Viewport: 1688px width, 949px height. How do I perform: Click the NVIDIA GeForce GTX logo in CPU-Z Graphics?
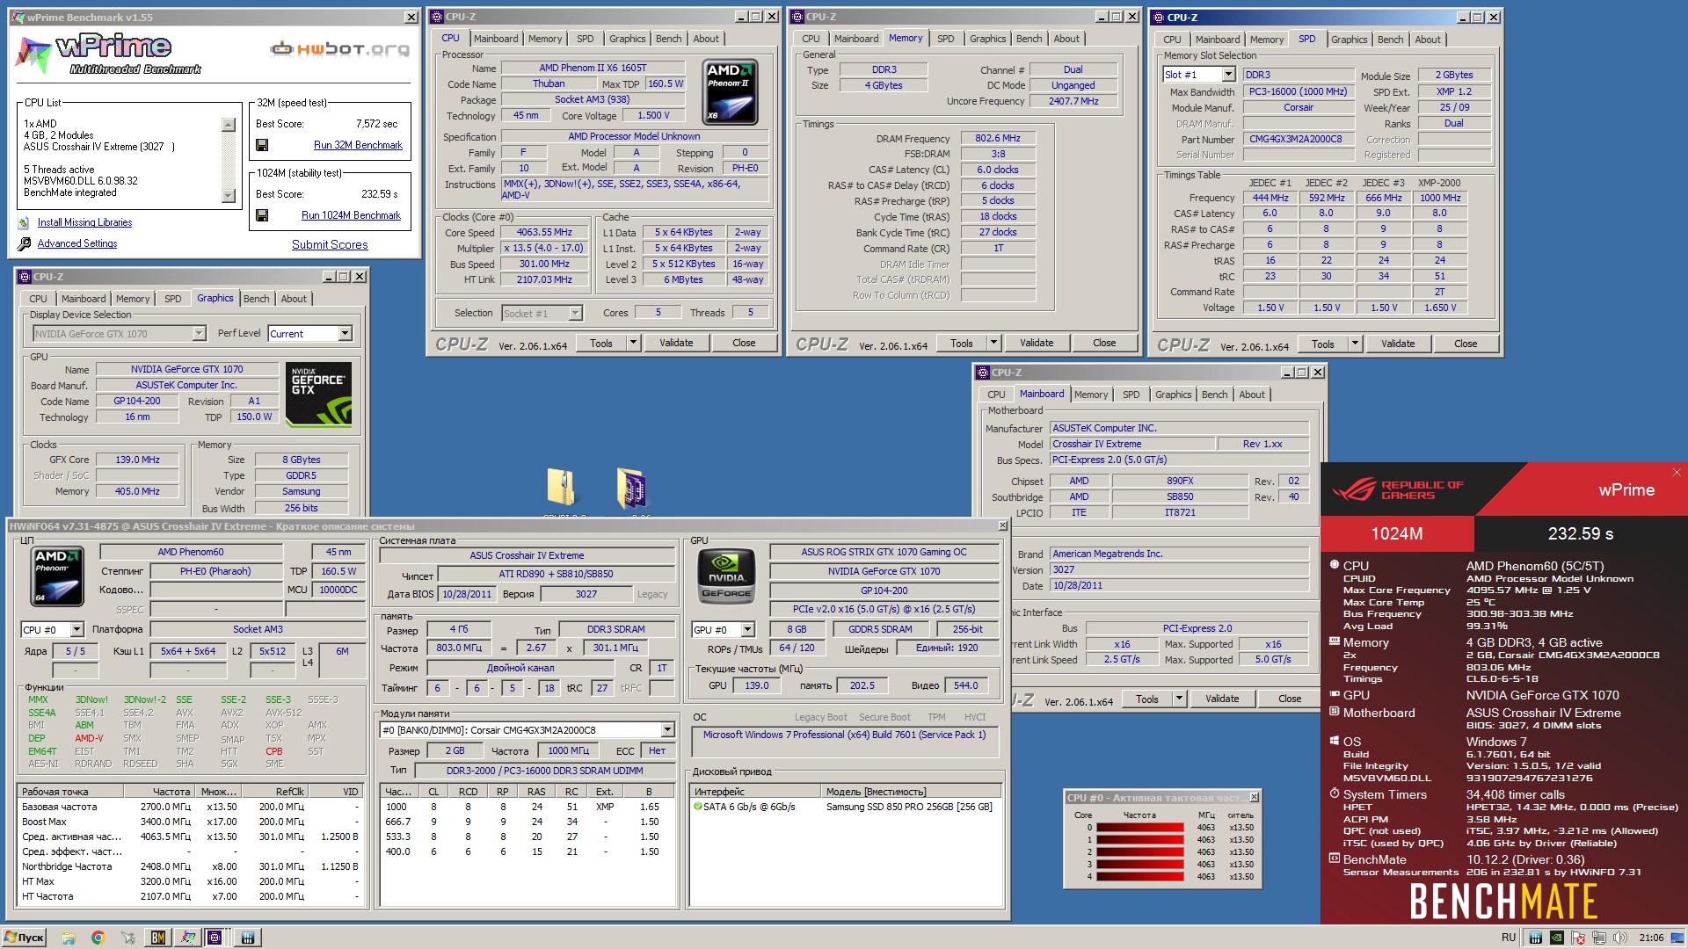point(319,395)
